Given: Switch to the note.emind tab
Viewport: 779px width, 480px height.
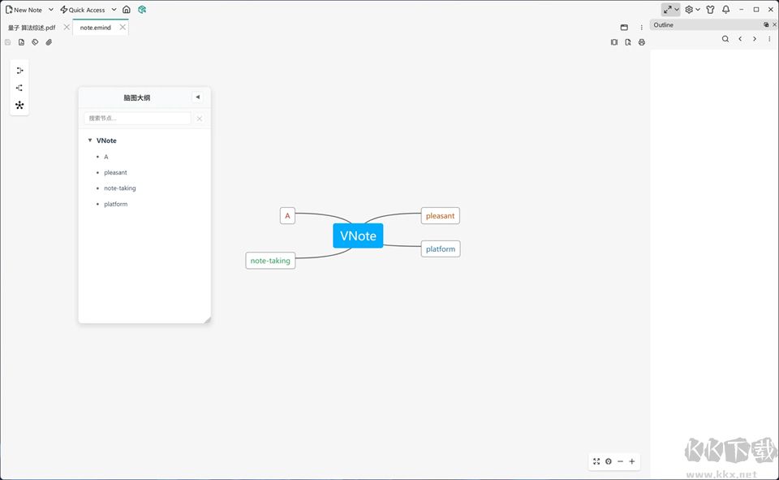Looking at the screenshot, I should point(96,28).
